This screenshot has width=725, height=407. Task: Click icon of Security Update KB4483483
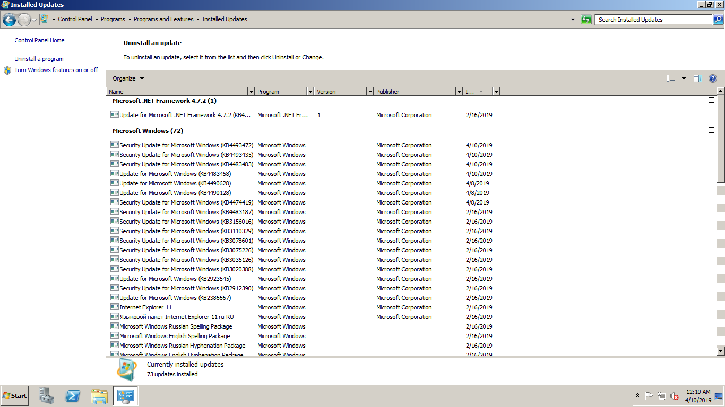click(114, 164)
